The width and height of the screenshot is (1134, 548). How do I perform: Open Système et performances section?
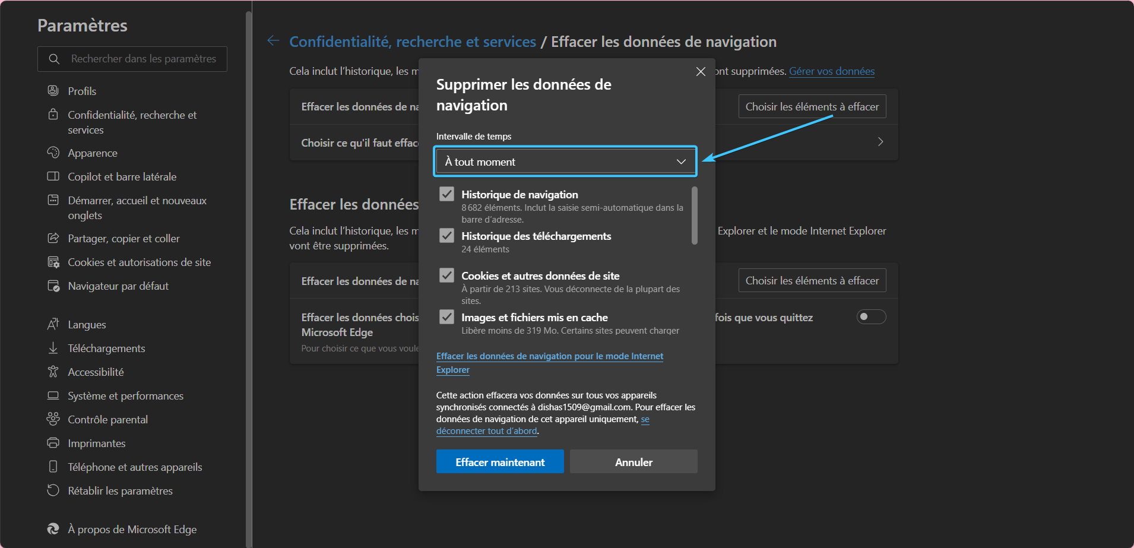point(125,395)
